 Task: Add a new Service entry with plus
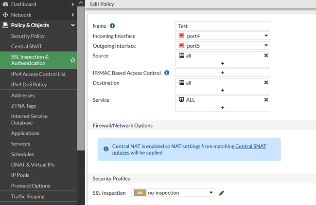tap(223, 108)
